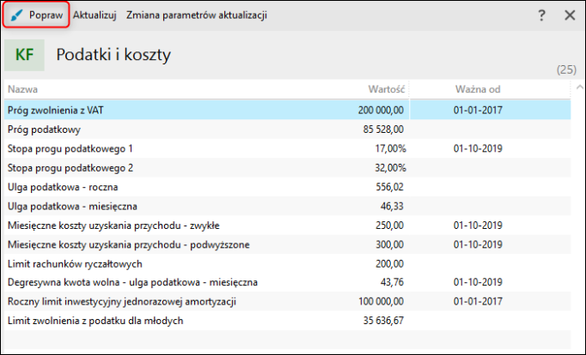Image resolution: width=586 pixels, height=355 pixels.
Task: Sort by the Nazwa column header
Action: (23, 89)
